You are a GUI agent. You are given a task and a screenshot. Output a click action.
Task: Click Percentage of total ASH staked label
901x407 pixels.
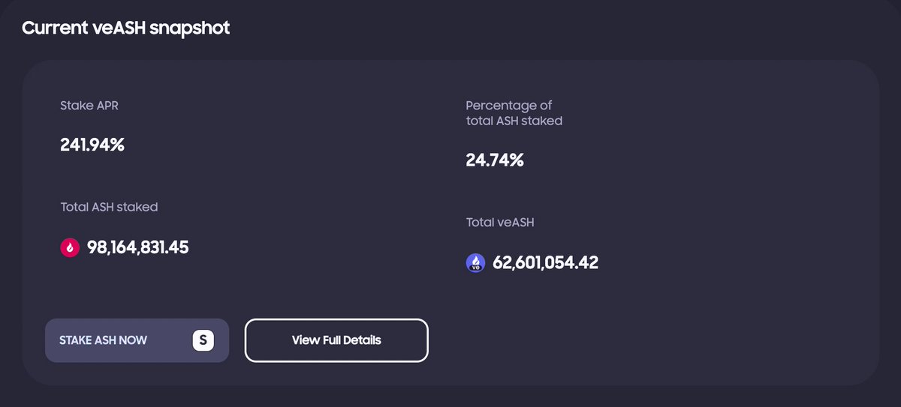point(514,112)
